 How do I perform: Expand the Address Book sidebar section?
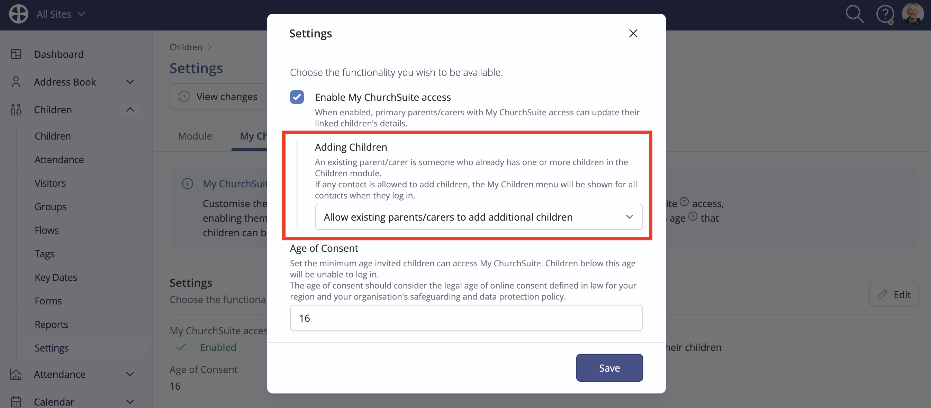click(x=130, y=82)
